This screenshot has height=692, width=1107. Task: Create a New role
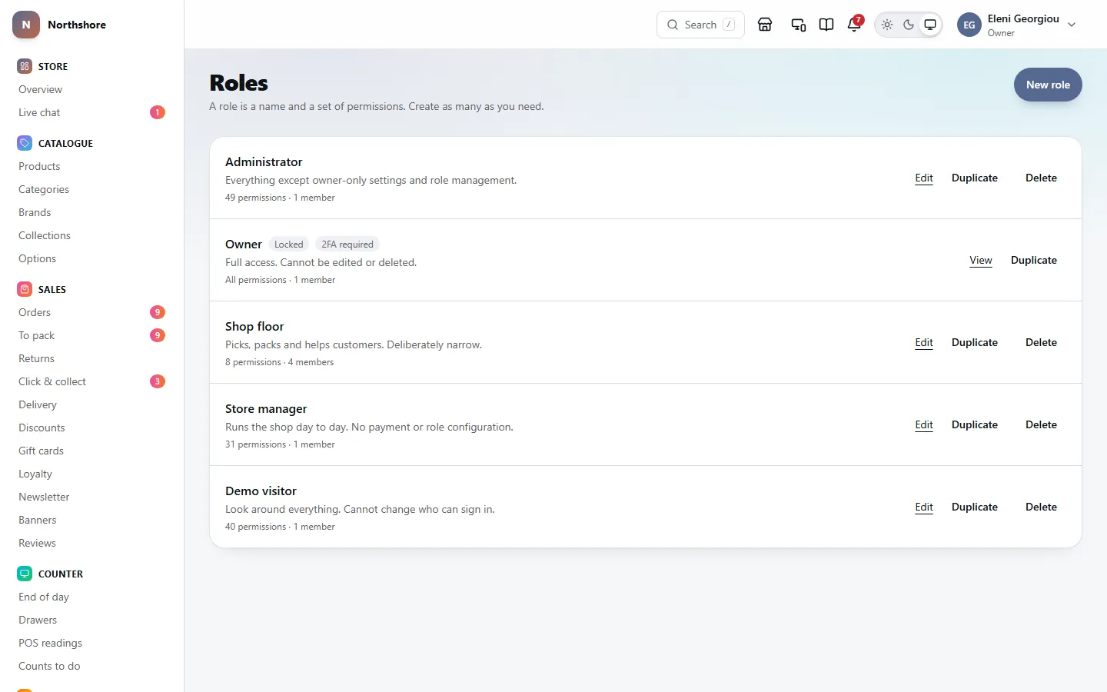click(1048, 85)
